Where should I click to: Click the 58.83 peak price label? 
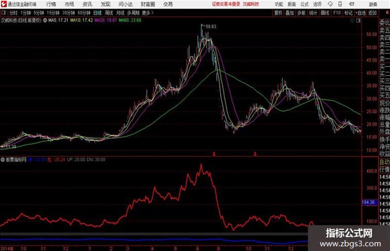[211, 27]
